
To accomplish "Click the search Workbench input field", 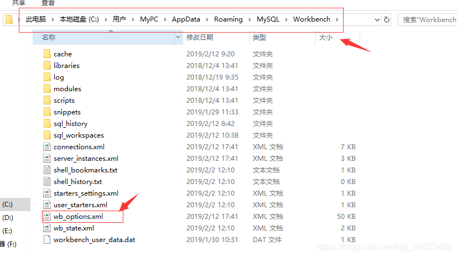I will (428, 19).
